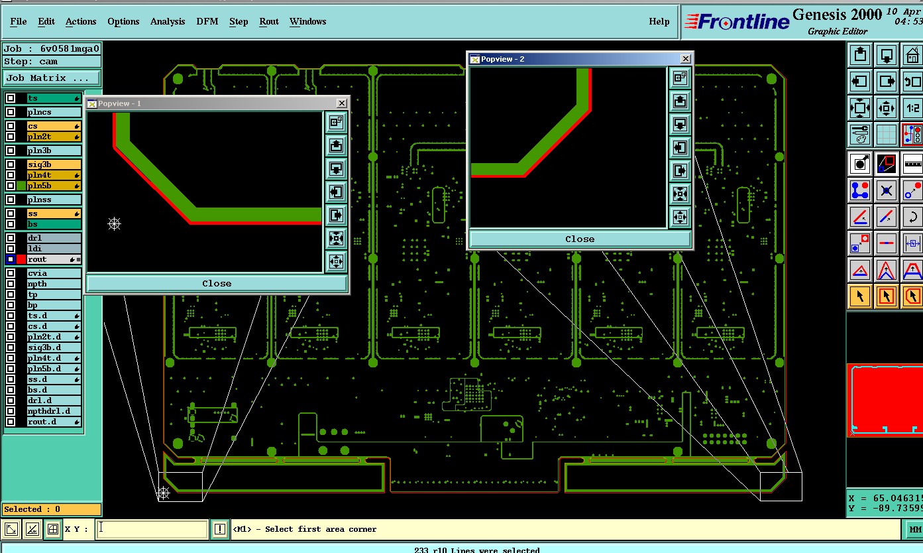Select the bs layer name

(54, 224)
